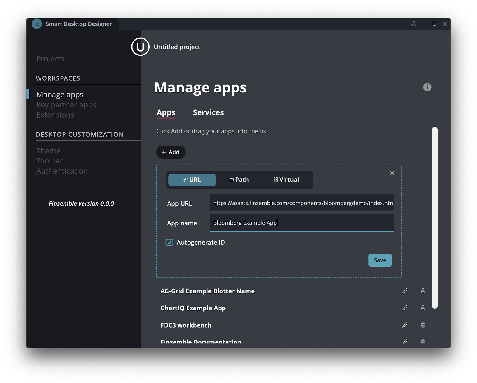This screenshot has height=383, width=477.
Task: Click the Untitled project title
Action: point(177,47)
